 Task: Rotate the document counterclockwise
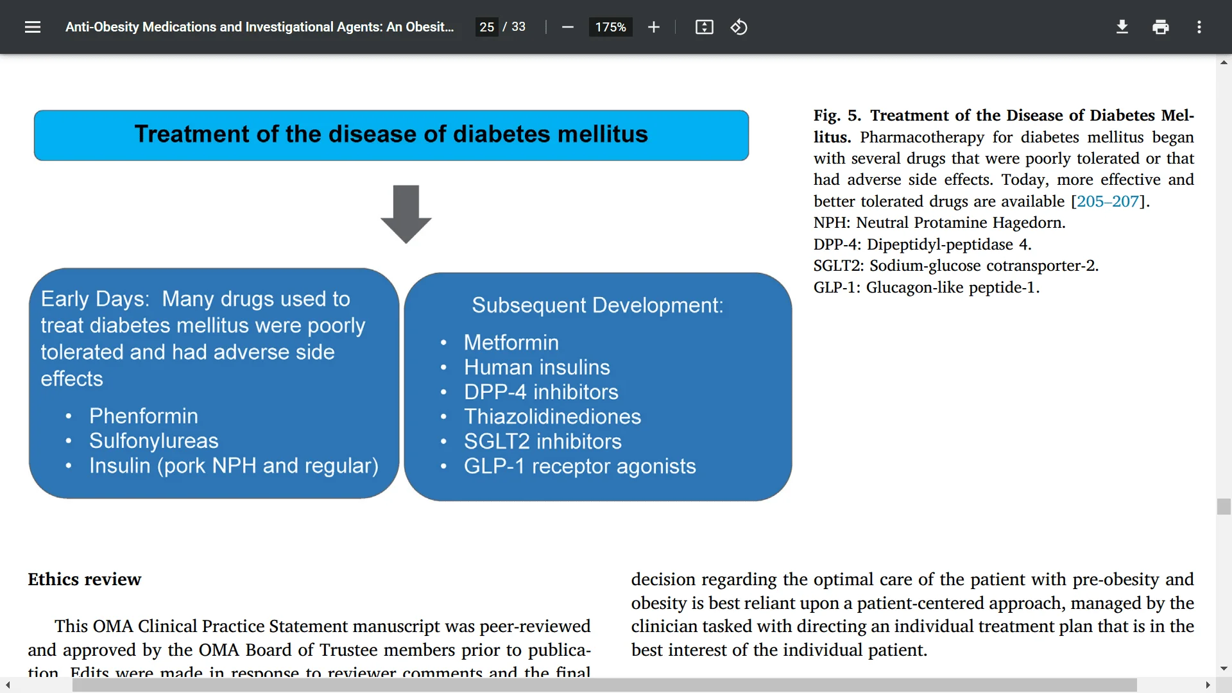click(739, 27)
